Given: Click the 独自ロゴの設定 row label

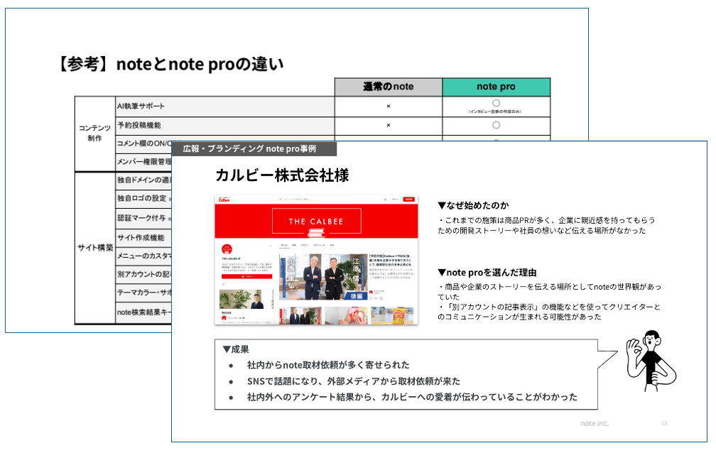Looking at the screenshot, I should [141, 198].
